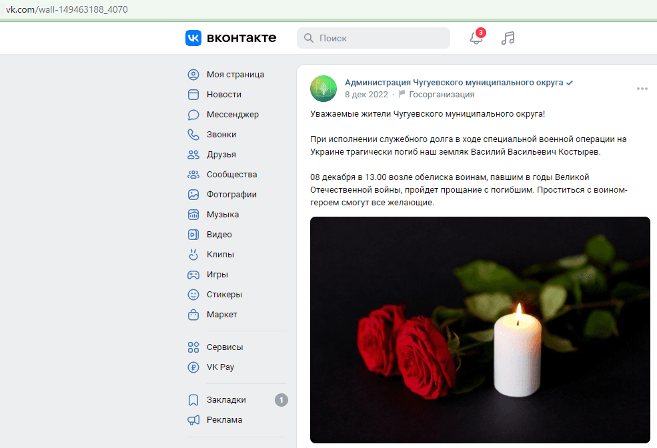This screenshot has width=657, height=448.
Task: Open post options three-dots menu
Action: click(x=642, y=89)
